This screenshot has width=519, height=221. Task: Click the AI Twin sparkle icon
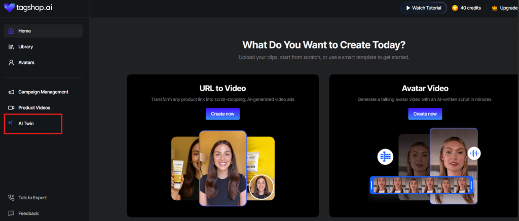[x=11, y=123]
